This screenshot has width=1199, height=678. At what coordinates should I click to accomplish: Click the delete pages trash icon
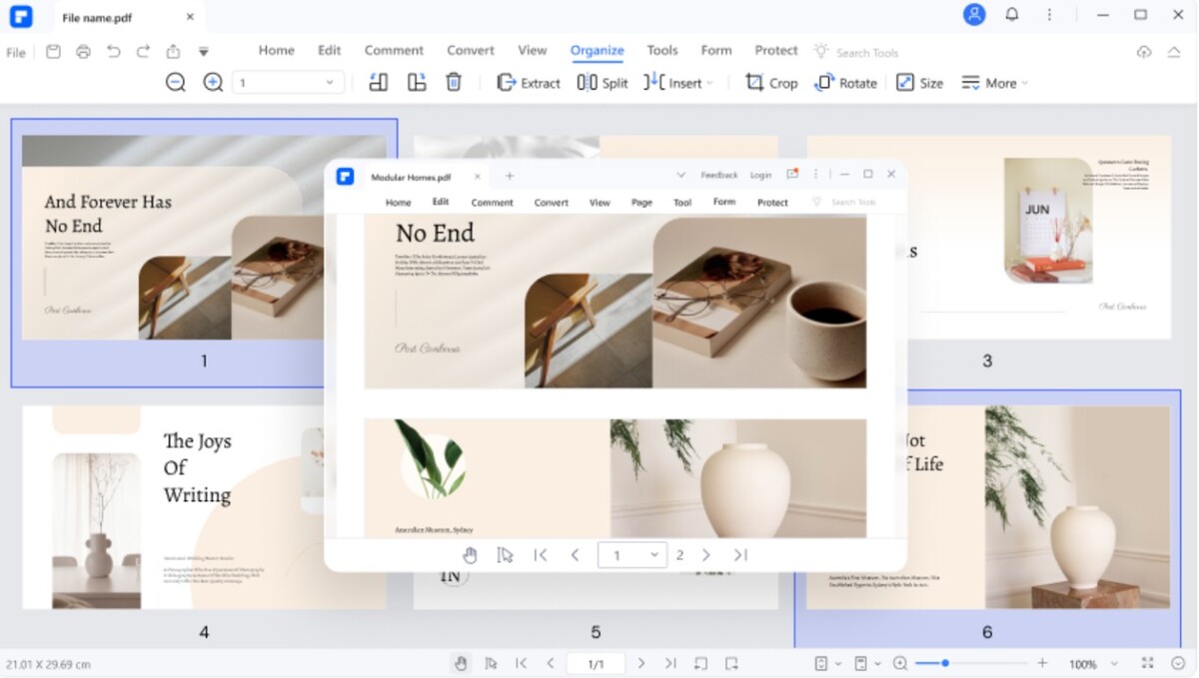(454, 83)
